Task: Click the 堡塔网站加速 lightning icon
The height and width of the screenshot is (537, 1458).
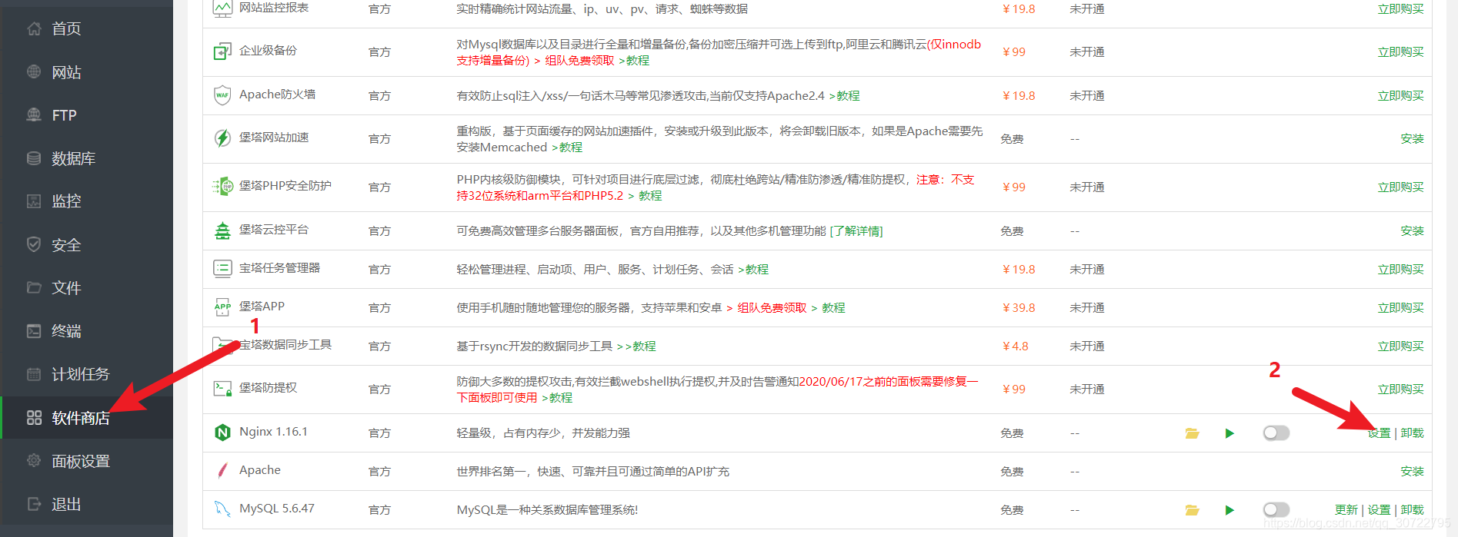Action: click(x=222, y=138)
